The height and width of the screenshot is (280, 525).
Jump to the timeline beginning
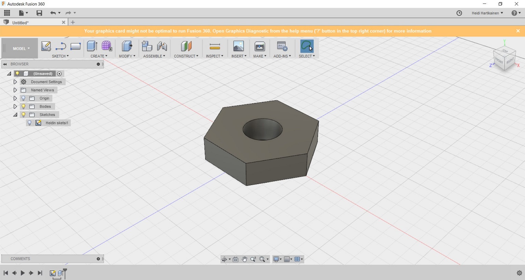6,273
